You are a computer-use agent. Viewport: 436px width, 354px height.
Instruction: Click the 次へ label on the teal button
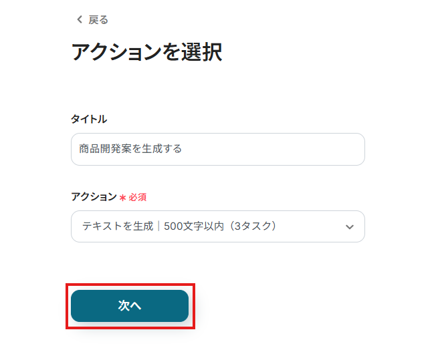pos(130,306)
